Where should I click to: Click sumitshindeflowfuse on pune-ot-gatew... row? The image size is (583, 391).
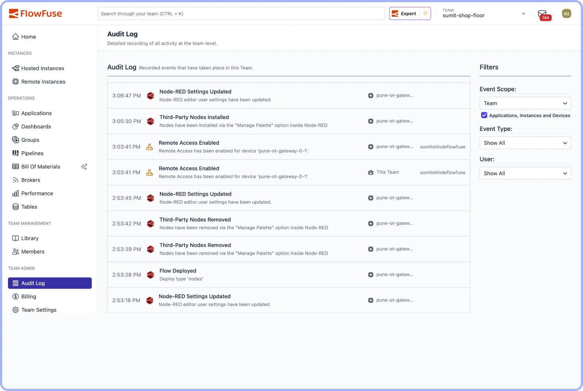coord(442,147)
